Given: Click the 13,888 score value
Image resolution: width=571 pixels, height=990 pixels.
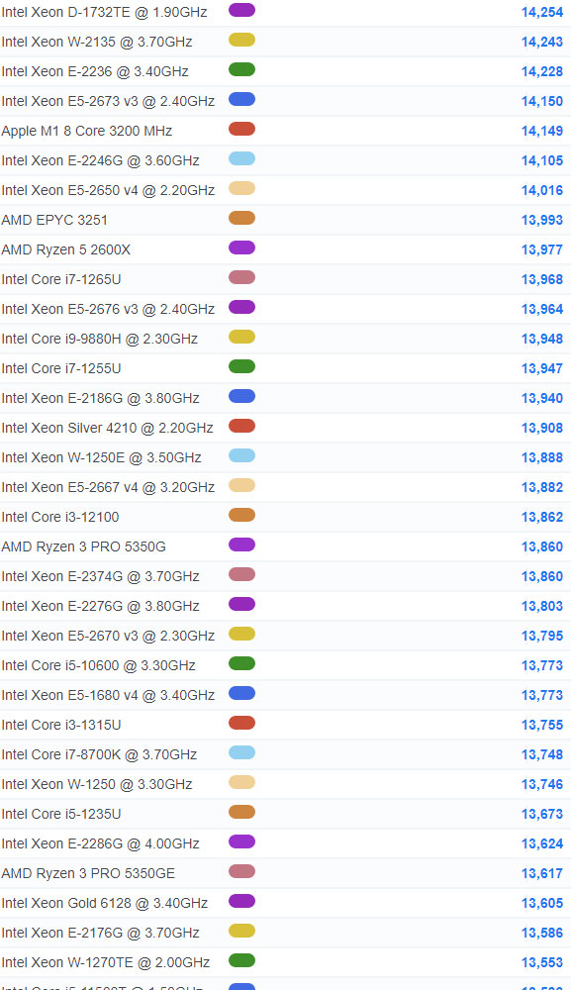Looking at the screenshot, I should pyautogui.click(x=542, y=457).
